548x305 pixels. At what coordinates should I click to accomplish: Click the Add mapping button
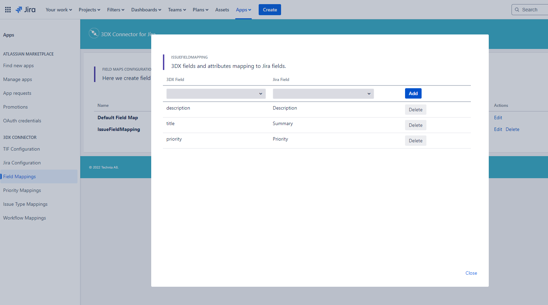[413, 93]
